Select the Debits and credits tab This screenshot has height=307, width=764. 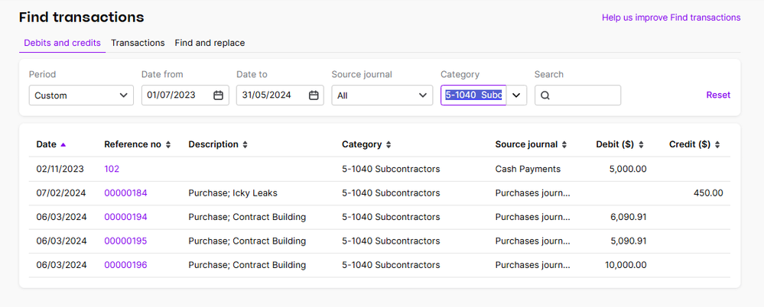(62, 43)
